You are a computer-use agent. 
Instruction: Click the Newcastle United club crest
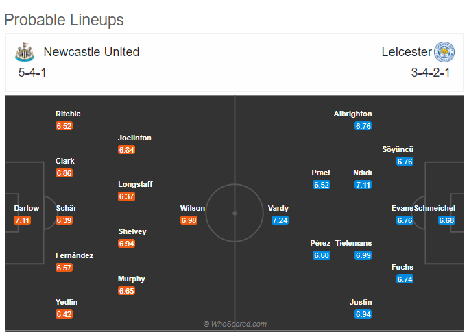point(25,52)
